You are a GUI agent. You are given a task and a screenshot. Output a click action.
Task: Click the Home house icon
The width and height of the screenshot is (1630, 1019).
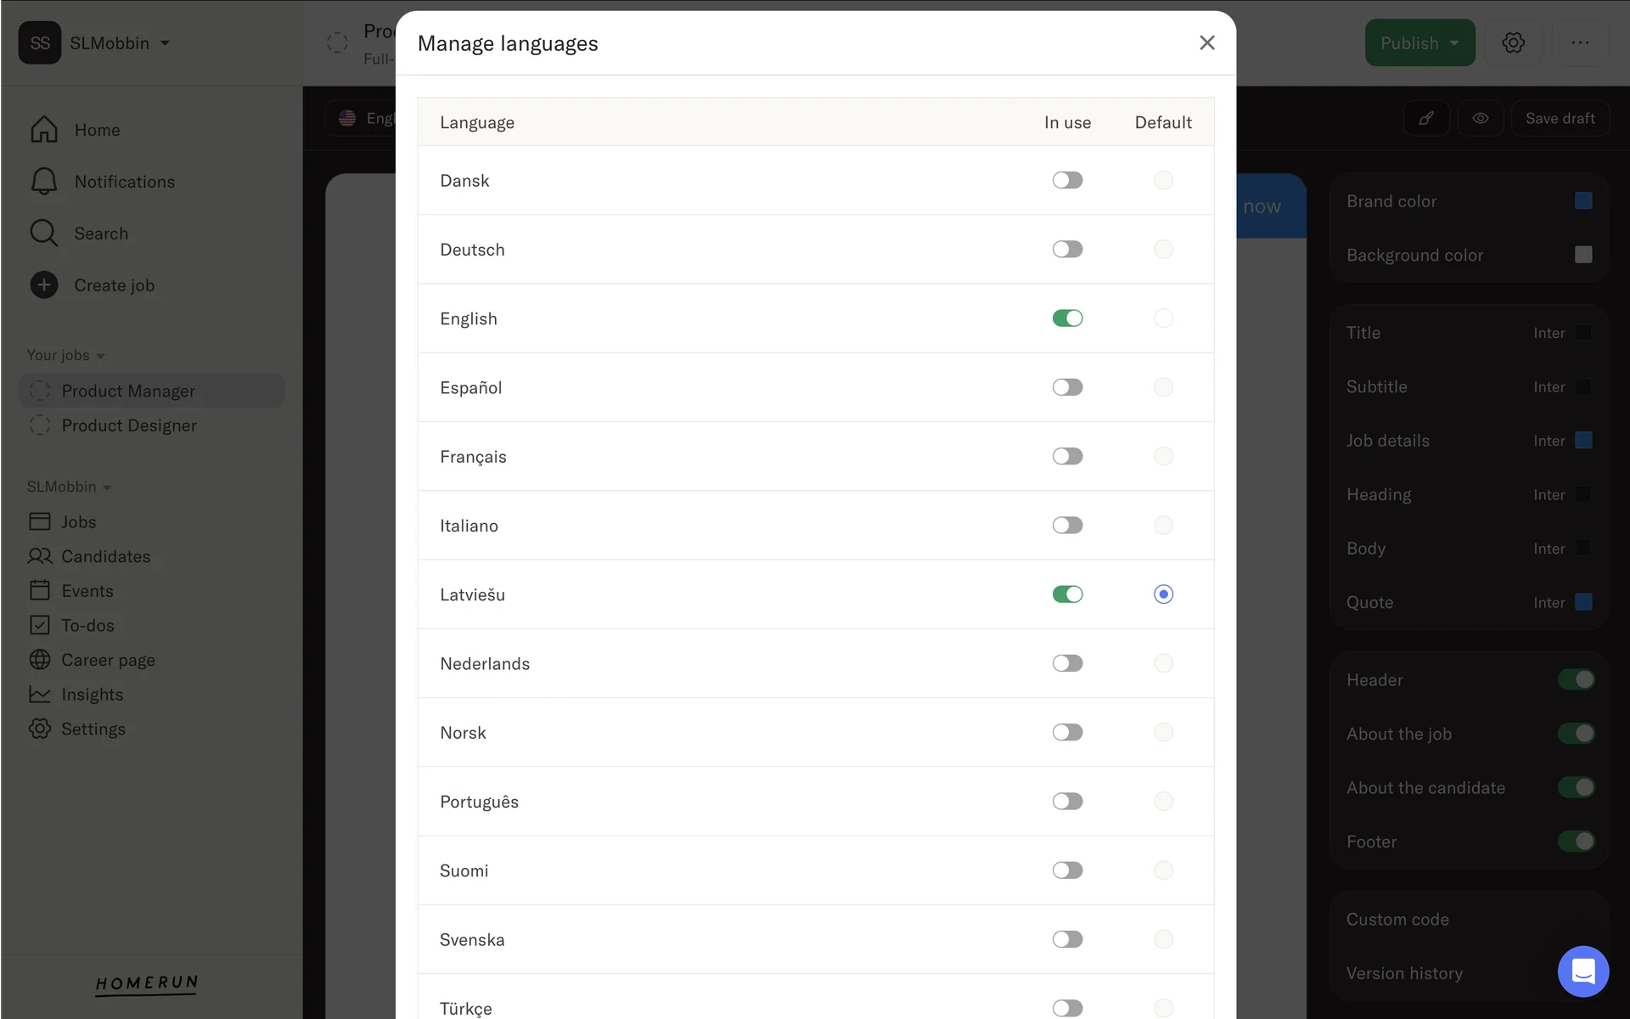pyautogui.click(x=44, y=130)
